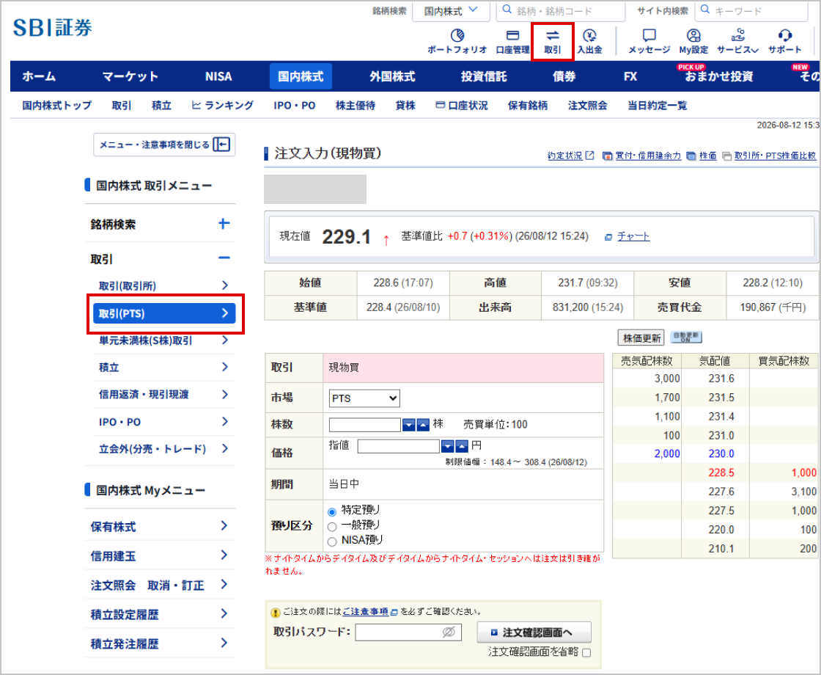The width and height of the screenshot is (821, 675).
Task: Open 立会外(分売・トレード) in sidebar
Action: [x=164, y=448]
